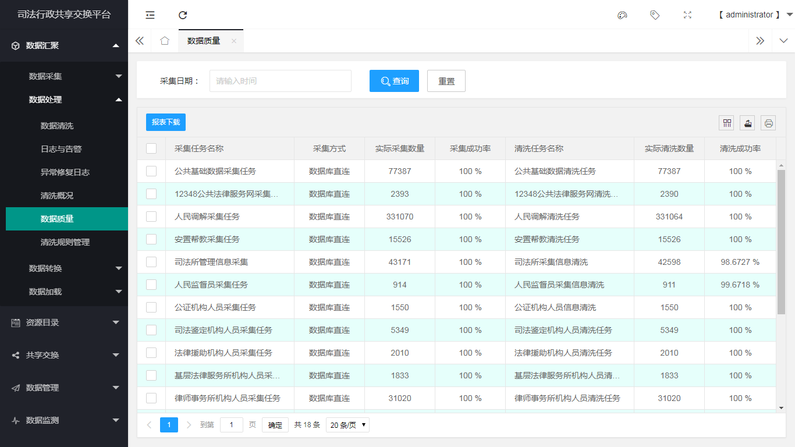Screen dimensions: 795x447
Task: Click the 数据监测 pulse icon
Action: pyautogui.click(x=16, y=420)
